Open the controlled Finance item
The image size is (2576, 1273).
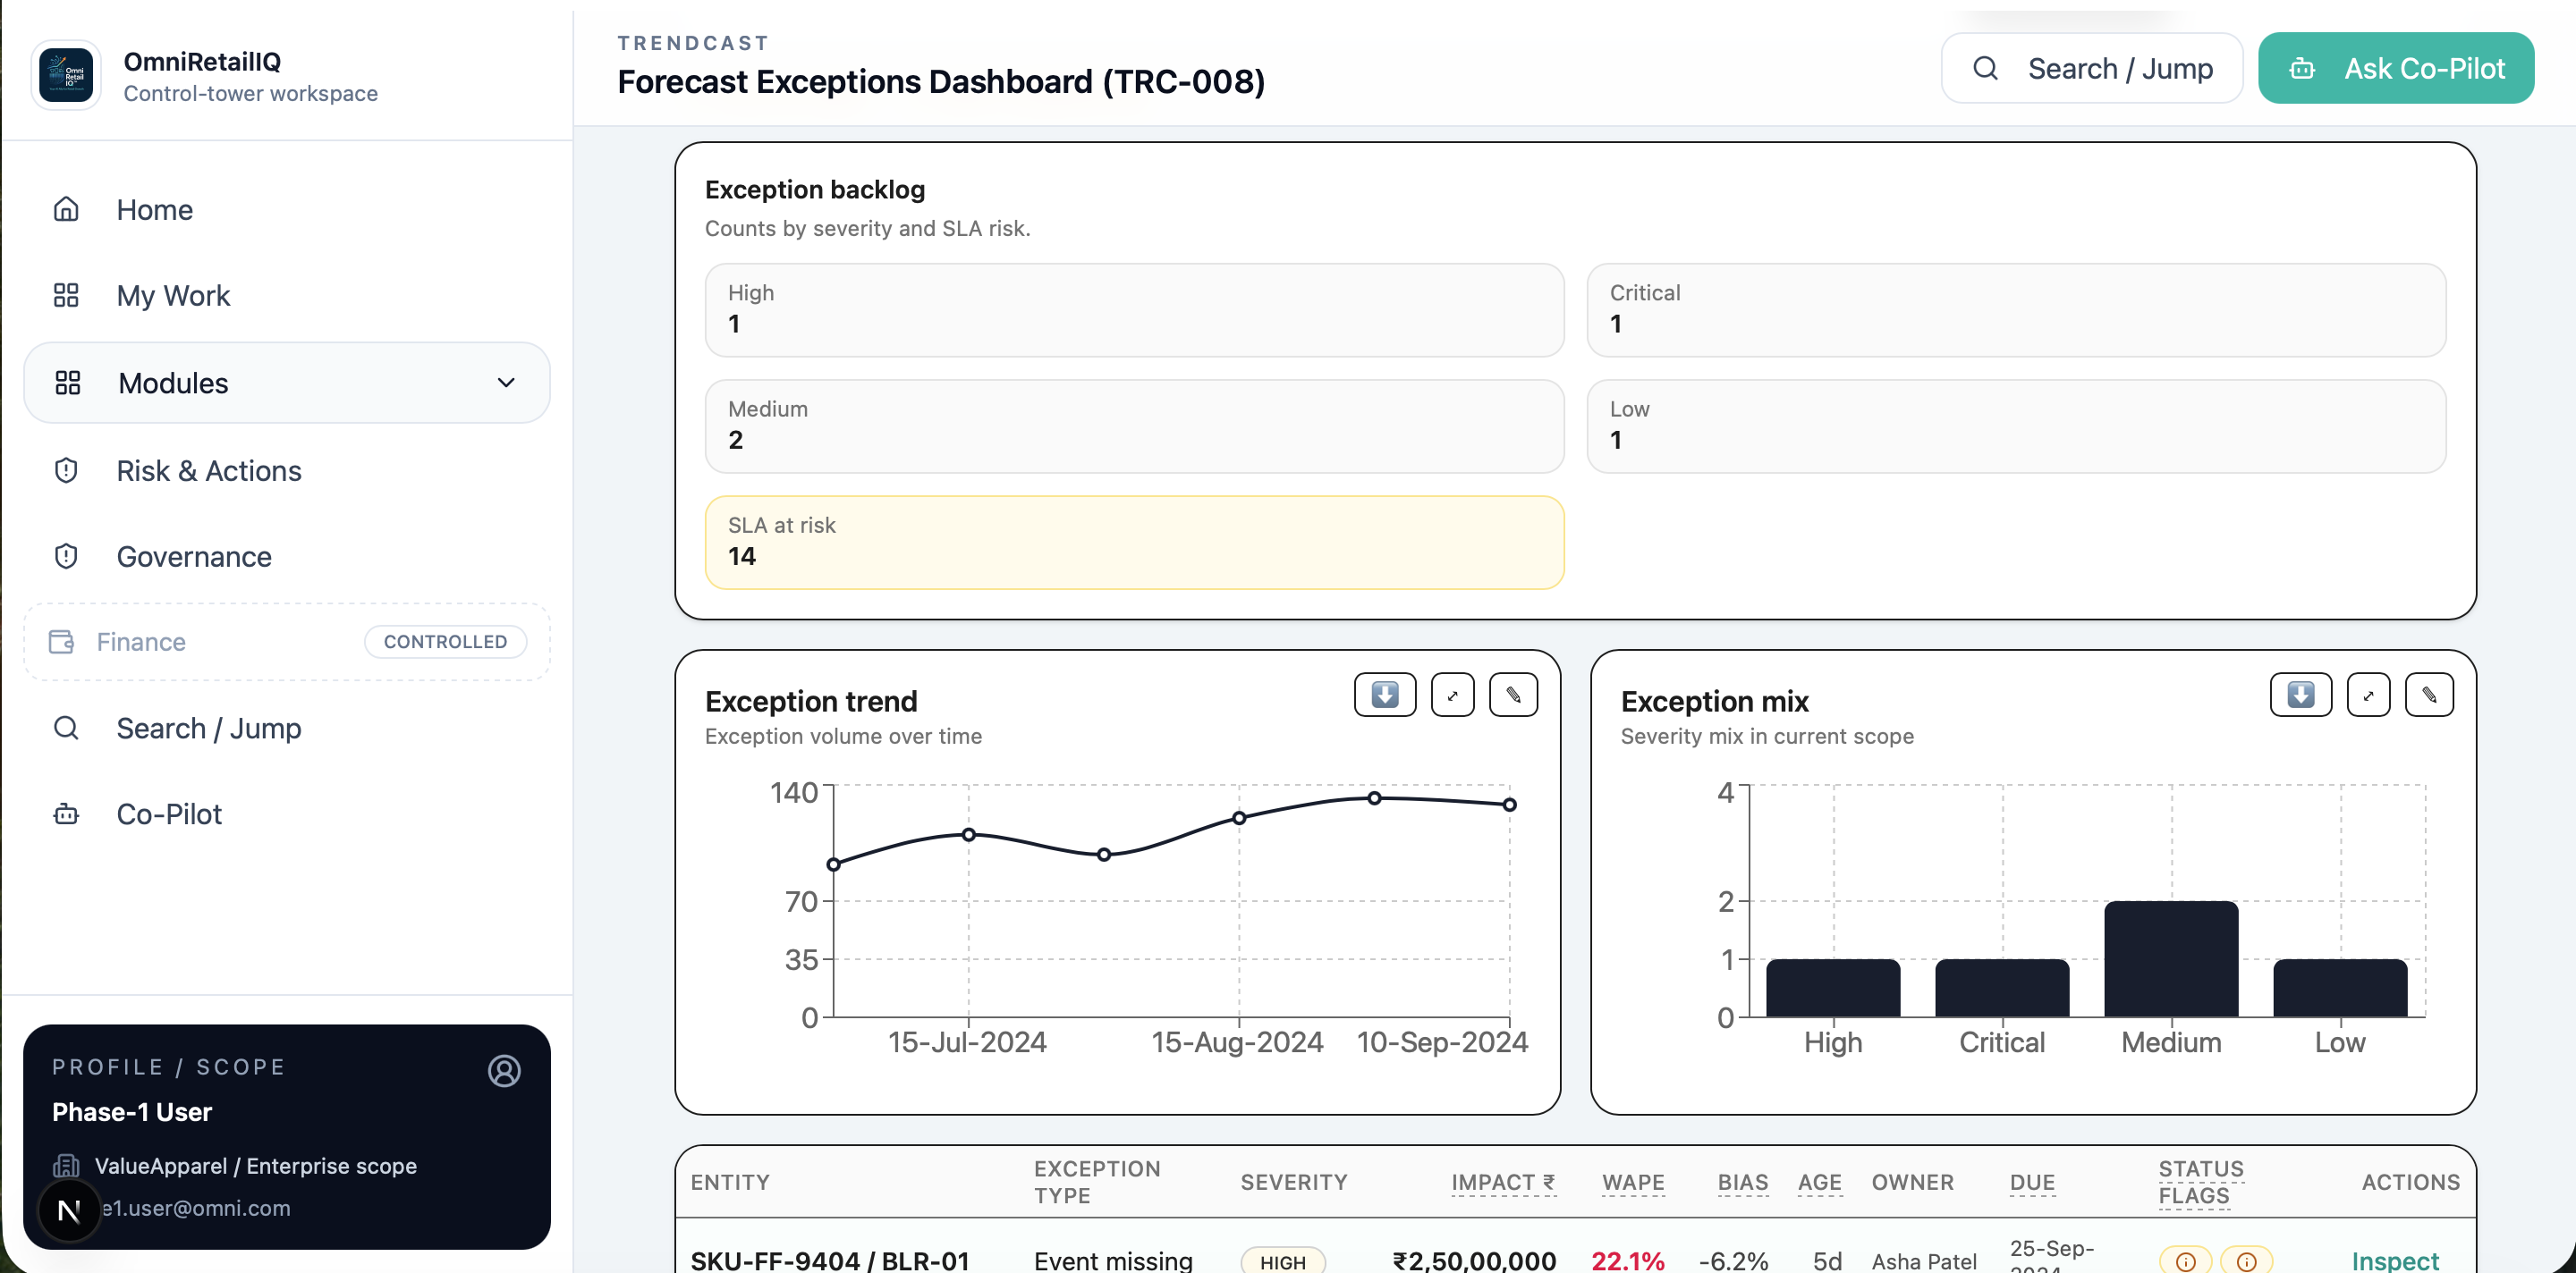pyautogui.click(x=287, y=642)
